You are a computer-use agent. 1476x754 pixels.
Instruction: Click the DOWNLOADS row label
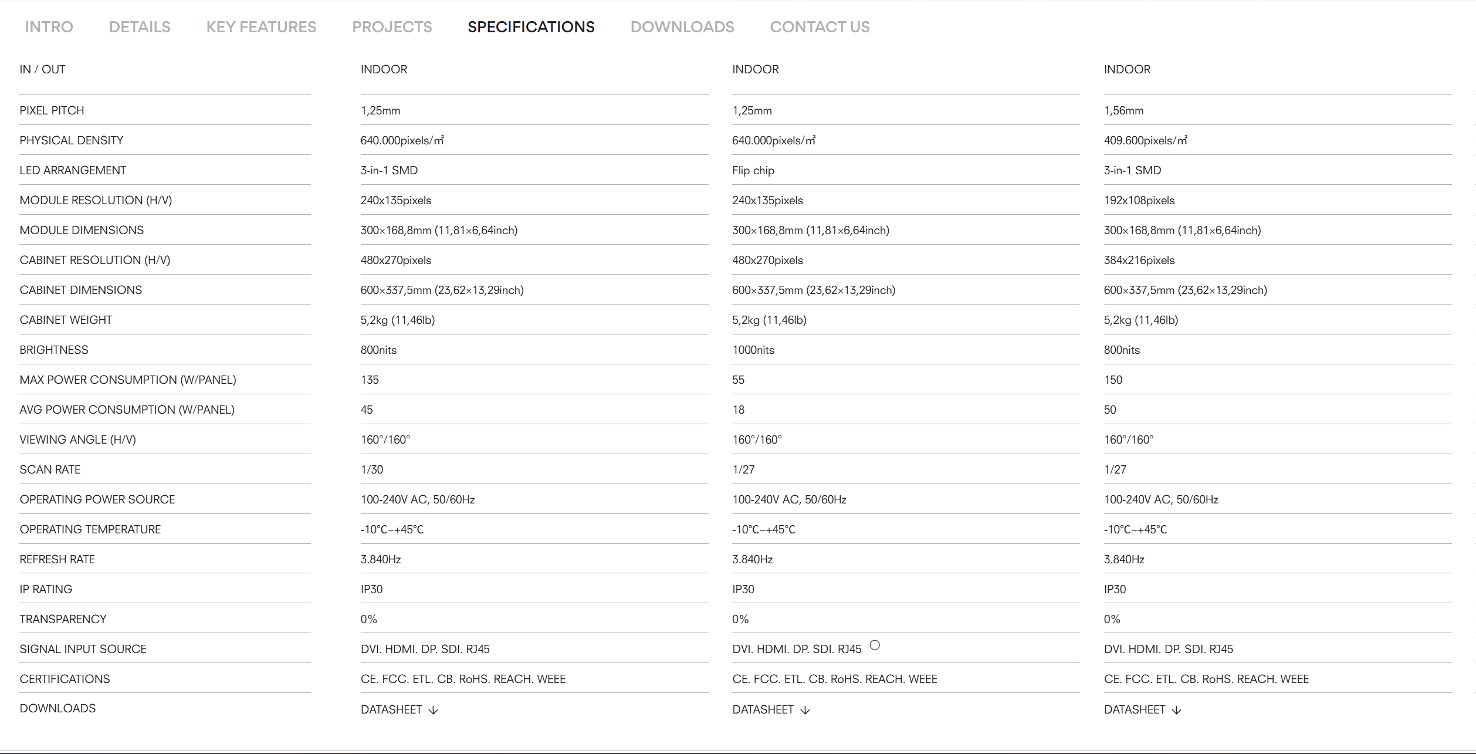coord(57,708)
